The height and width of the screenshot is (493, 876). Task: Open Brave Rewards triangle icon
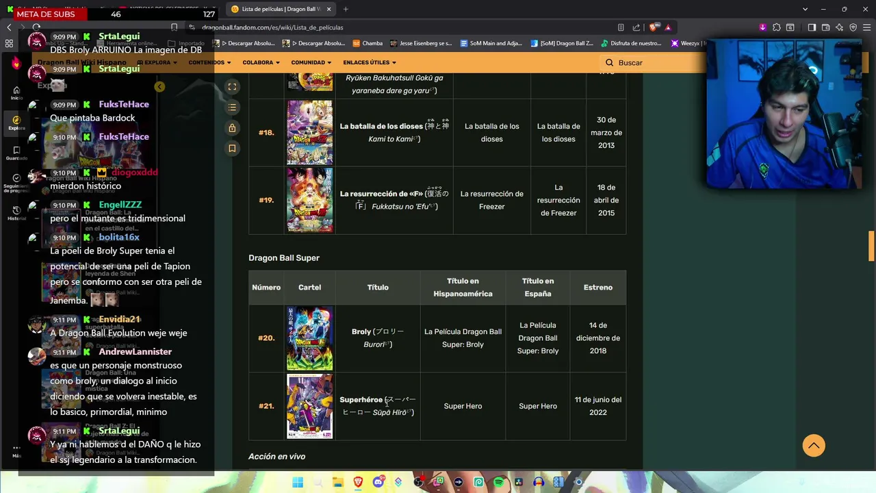pyautogui.click(x=668, y=27)
